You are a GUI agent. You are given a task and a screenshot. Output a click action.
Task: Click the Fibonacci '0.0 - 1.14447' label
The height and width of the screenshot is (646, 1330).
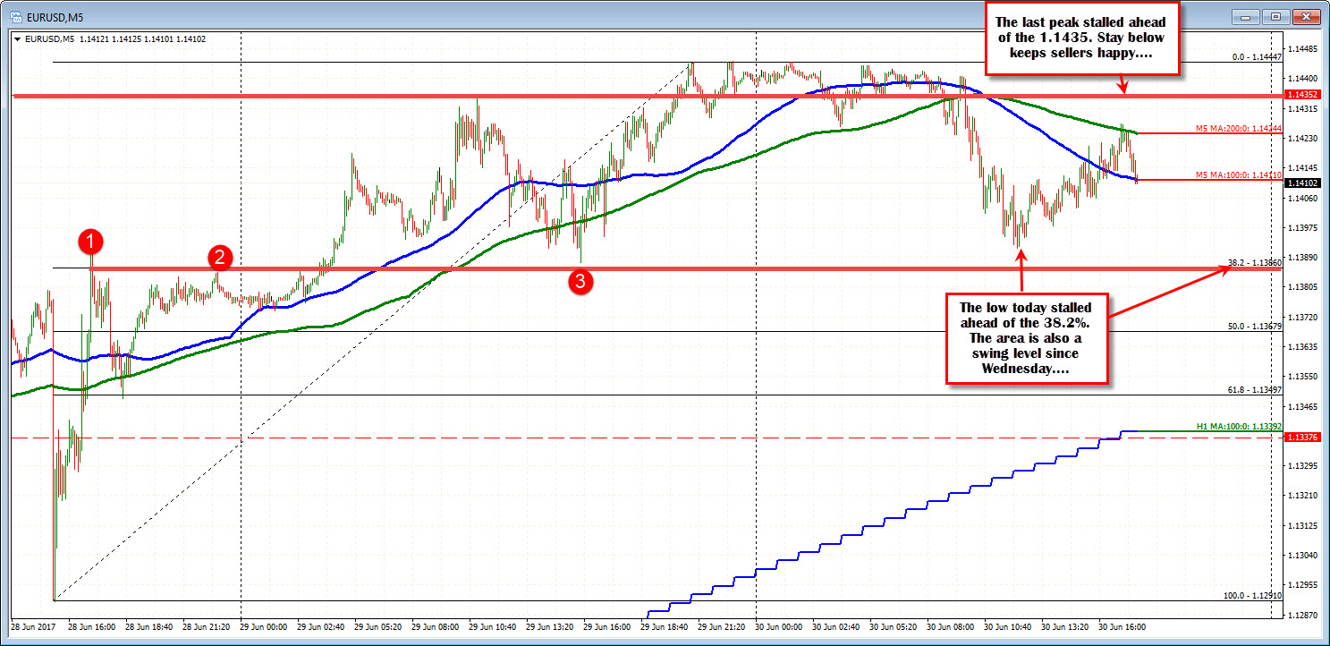[1258, 57]
